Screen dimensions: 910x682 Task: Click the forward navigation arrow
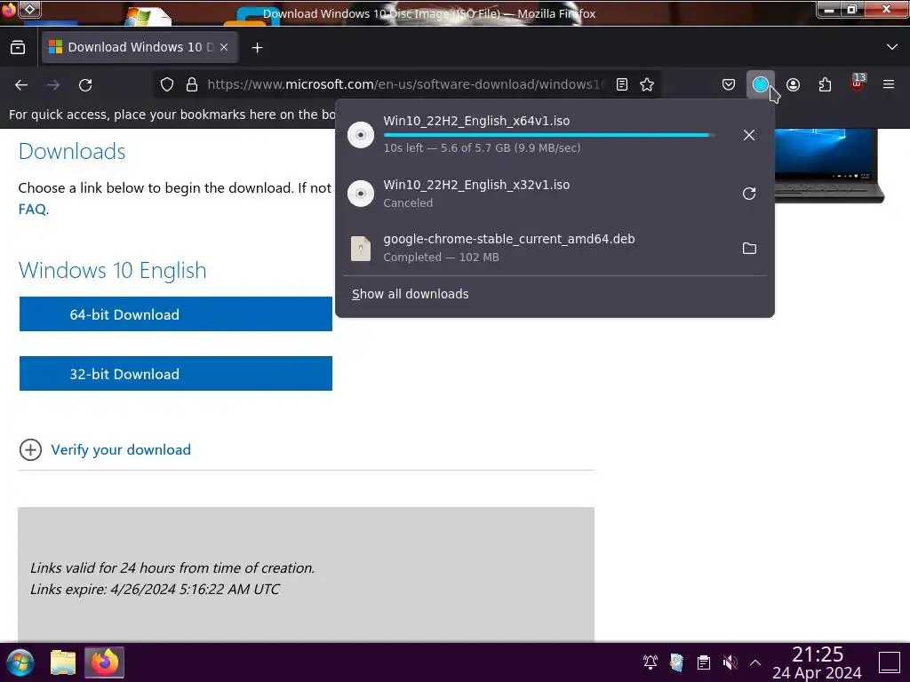pos(53,84)
